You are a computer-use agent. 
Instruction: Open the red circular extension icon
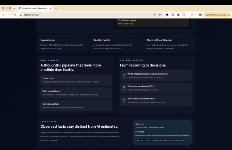173,15
